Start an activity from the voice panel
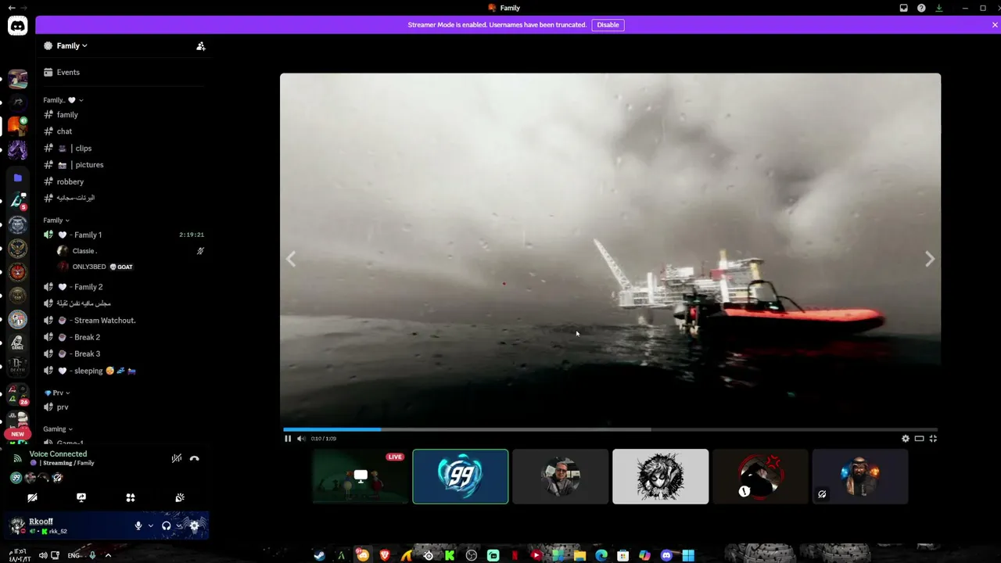This screenshot has width=1001, height=563. pyautogui.click(x=131, y=497)
